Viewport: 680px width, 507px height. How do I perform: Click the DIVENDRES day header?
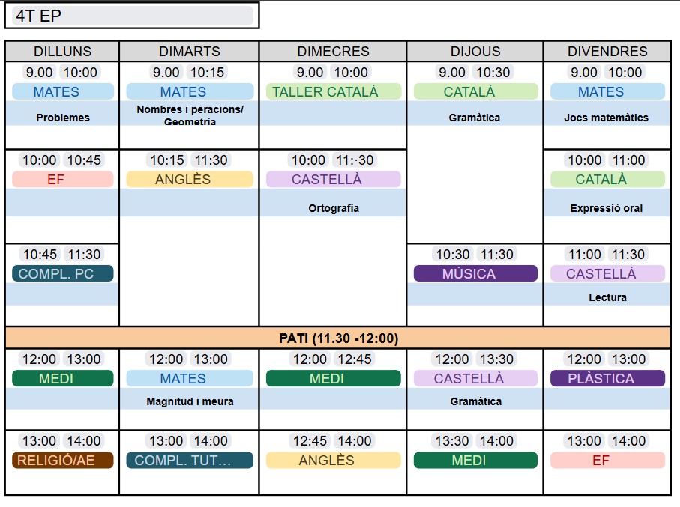[607, 52]
